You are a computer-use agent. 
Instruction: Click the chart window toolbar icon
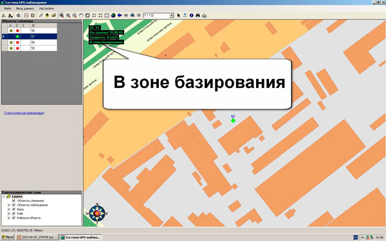pyautogui.click(x=26, y=15)
